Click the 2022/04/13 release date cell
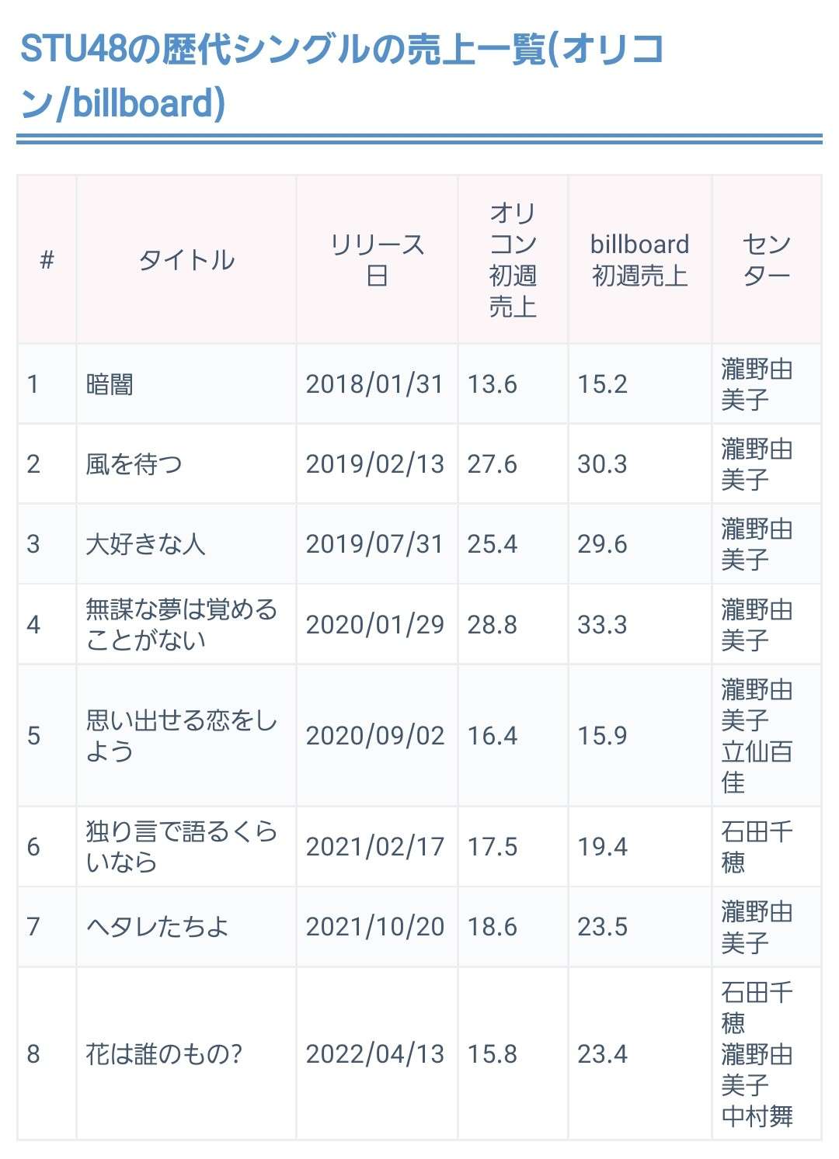Image resolution: width=839 pixels, height=1159 pixels. (x=374, y=1053)
